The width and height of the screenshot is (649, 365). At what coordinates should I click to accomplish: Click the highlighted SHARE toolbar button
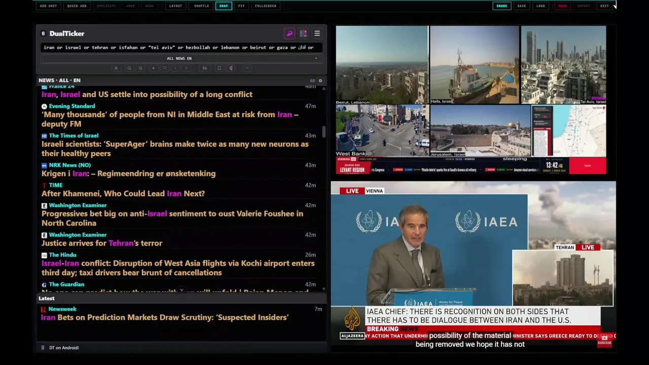point(501,6)
